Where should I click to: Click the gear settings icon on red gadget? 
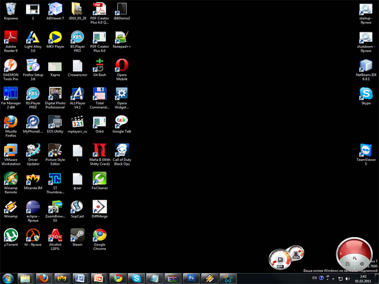pos(361,264)
